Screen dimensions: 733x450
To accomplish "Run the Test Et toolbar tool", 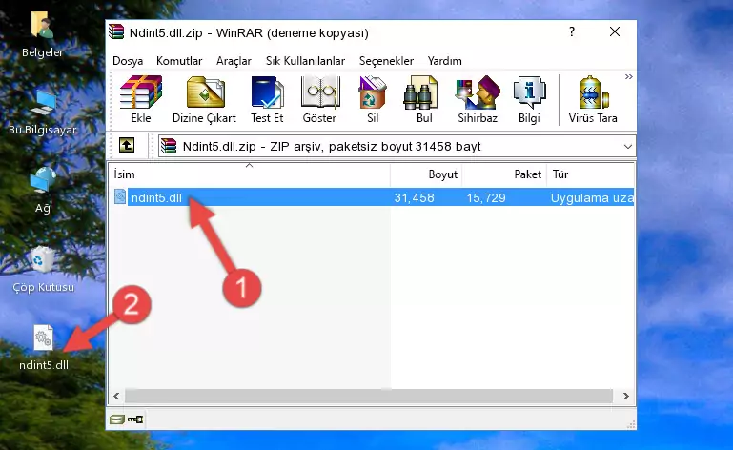I will tap(267, 100).
